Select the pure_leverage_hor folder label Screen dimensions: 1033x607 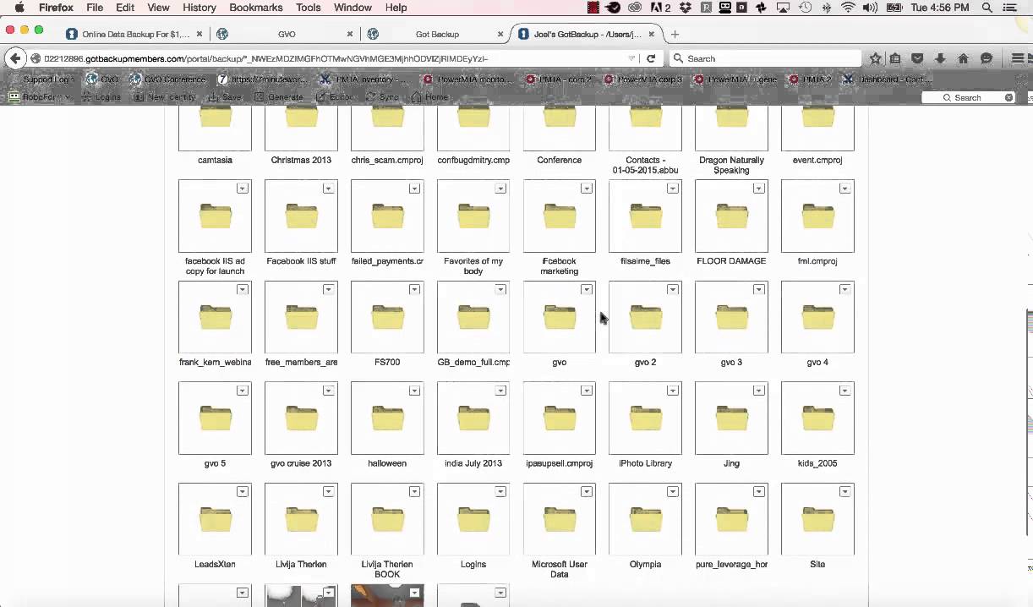(x=731, y=564)
